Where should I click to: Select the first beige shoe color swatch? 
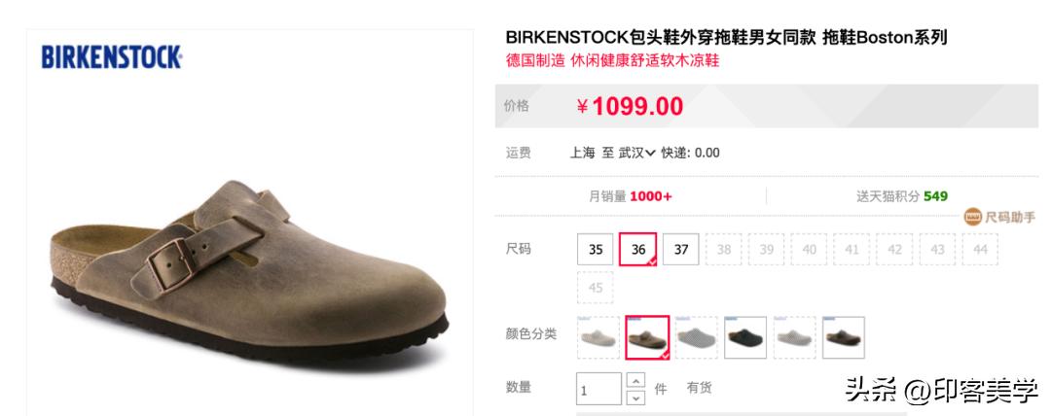(x=598, y=337)
